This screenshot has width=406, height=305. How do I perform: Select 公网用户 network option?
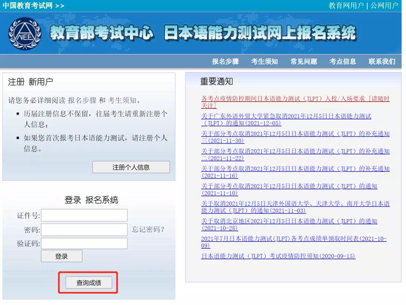tap(384, 6)
